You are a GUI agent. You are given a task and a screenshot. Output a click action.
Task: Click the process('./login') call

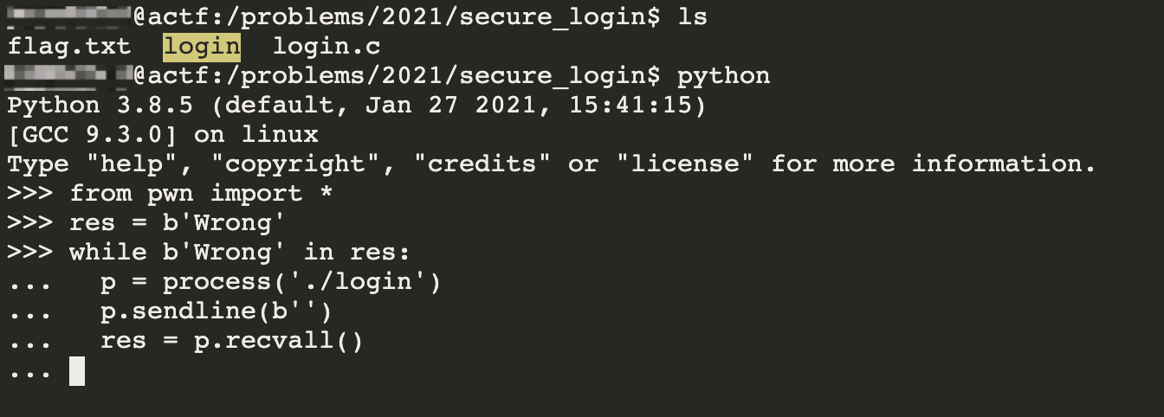[302, 282]
